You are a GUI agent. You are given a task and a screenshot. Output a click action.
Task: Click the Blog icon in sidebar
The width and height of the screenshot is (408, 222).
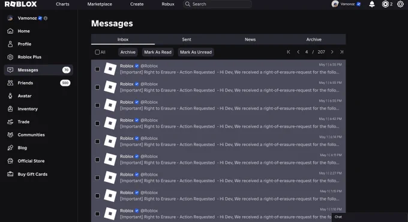(x=10, y=148)
